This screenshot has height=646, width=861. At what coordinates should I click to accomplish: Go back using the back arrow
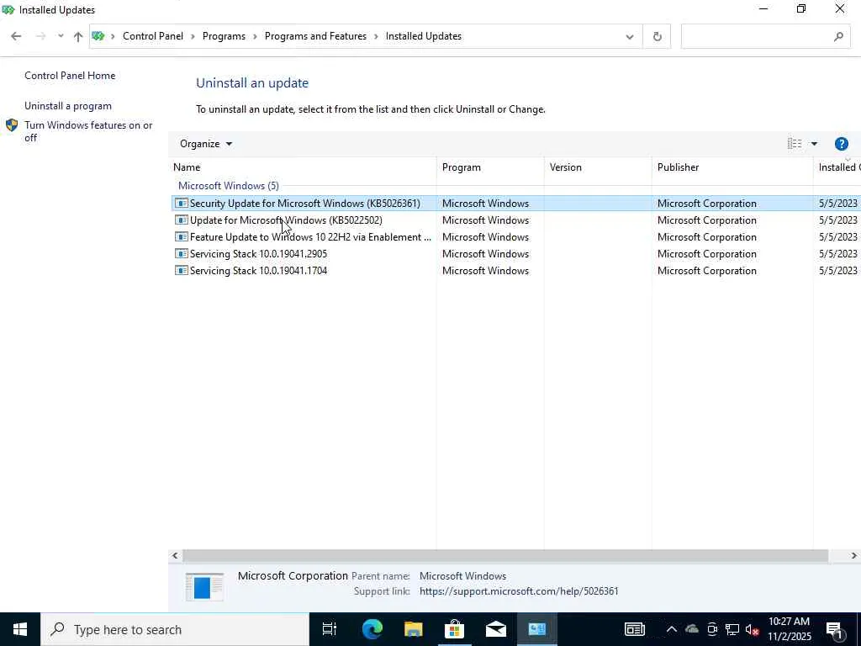point(16,36)
